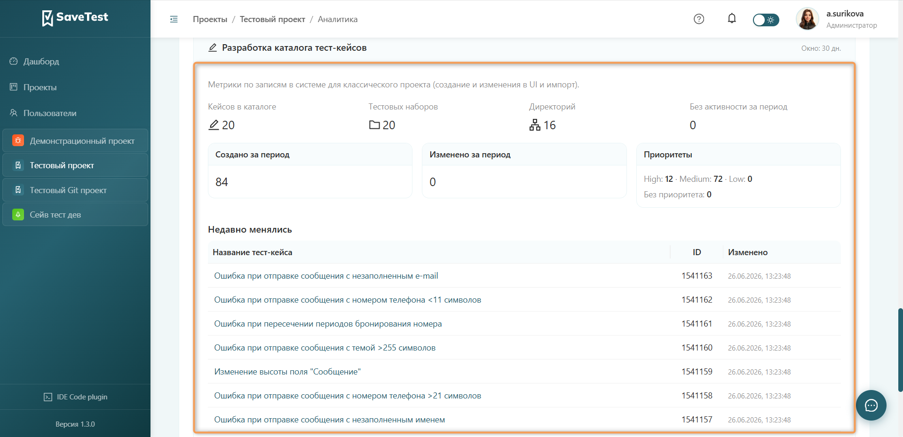Collapse the sidebar menu icon
Image resolution: width=903 pixels, height=437 pixels.
pos(174,19)
